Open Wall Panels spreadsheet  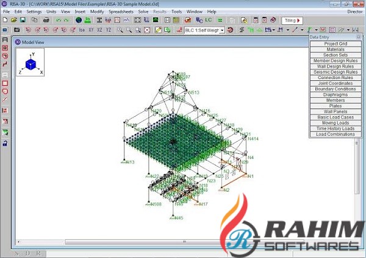[x=335, y=111]
